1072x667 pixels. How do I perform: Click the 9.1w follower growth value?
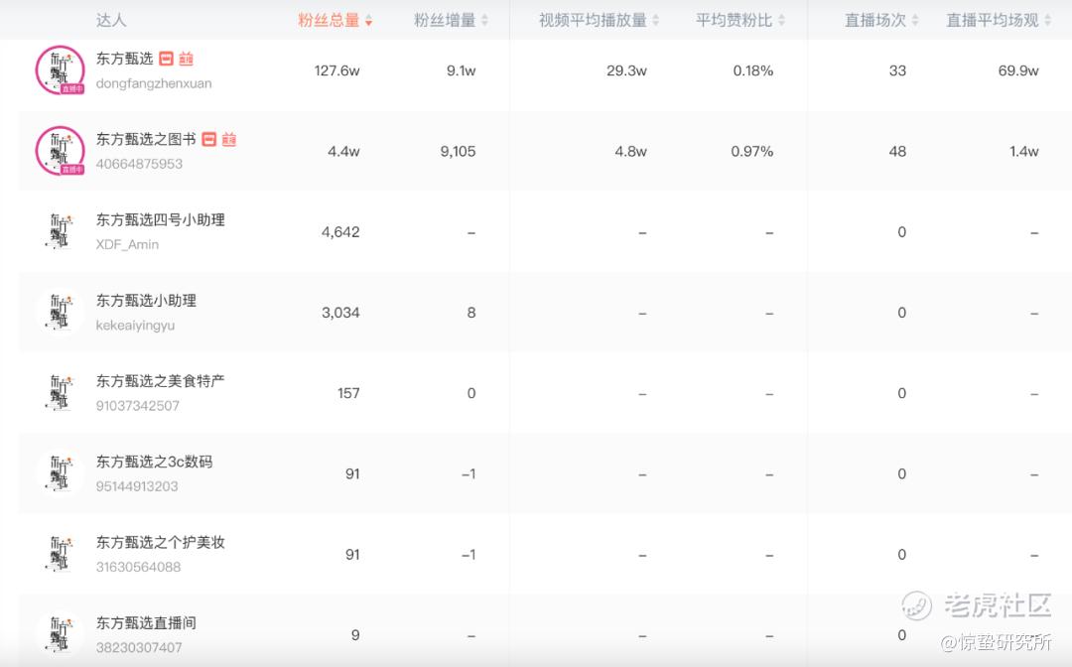461,70
